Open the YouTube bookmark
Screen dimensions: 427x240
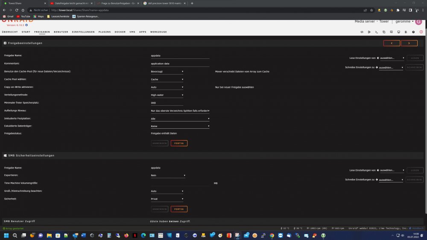[23, 16]
